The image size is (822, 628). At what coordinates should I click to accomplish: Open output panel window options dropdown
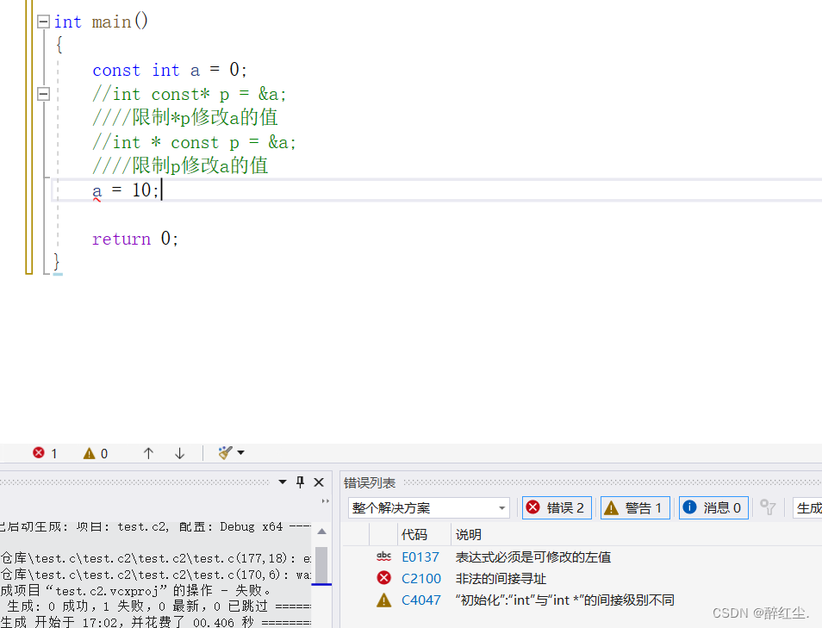[283, 482]
